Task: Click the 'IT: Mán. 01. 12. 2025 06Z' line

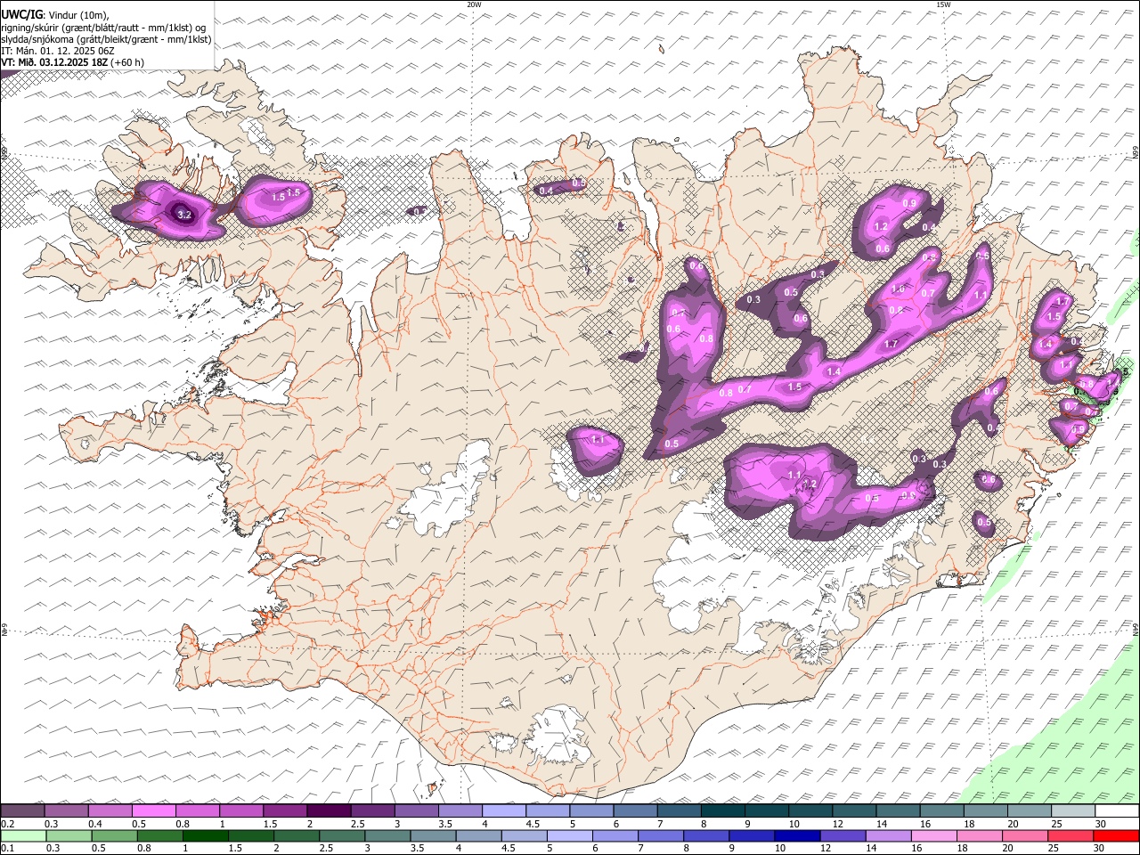Action: click(x=58, y=51)
